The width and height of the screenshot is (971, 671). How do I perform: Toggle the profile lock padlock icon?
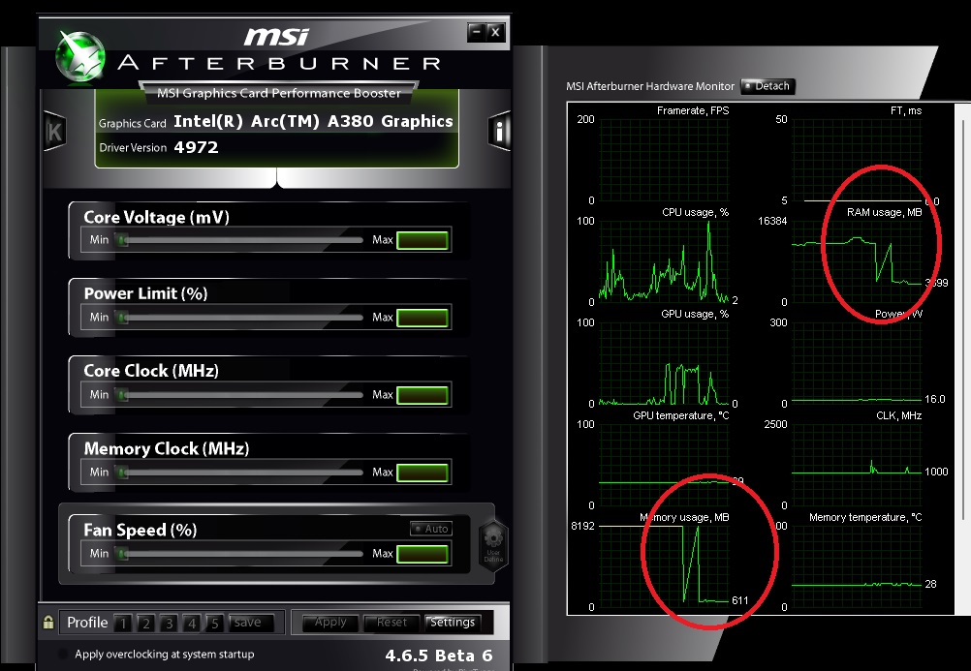pyautogui.click(x=48, y=622)
